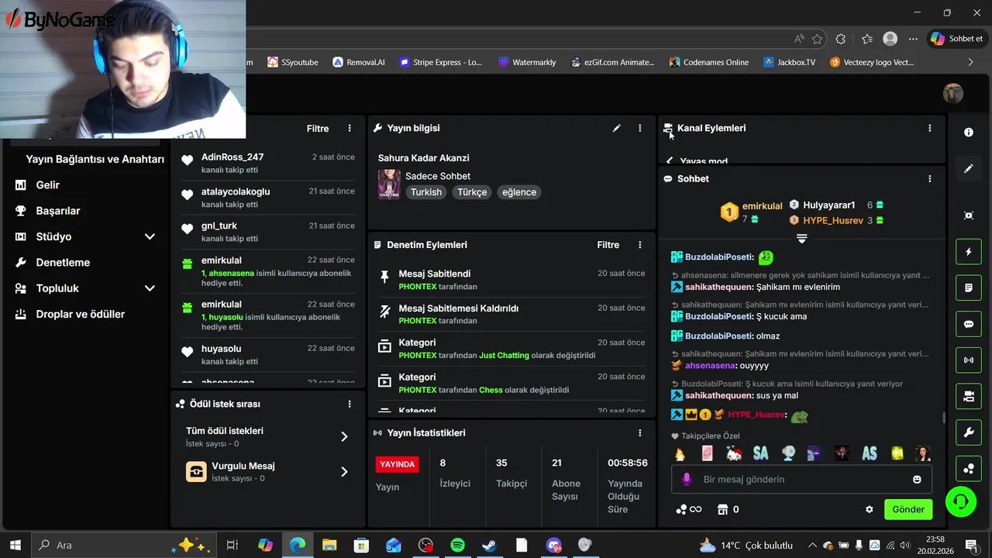Image resolution: width=992 pixels, height=558 pixels.
Task: Click the green headset support button
Action: (961, 501)
